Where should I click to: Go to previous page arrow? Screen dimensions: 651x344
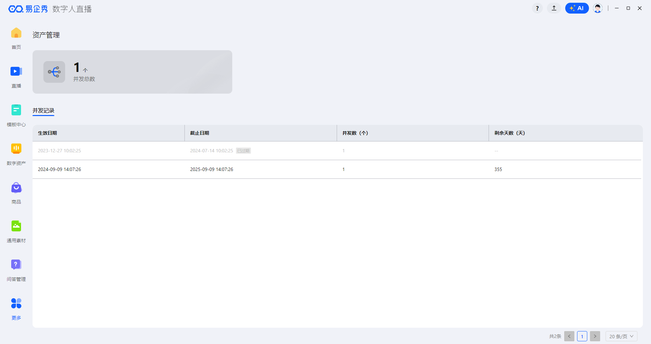coord(569,336)
